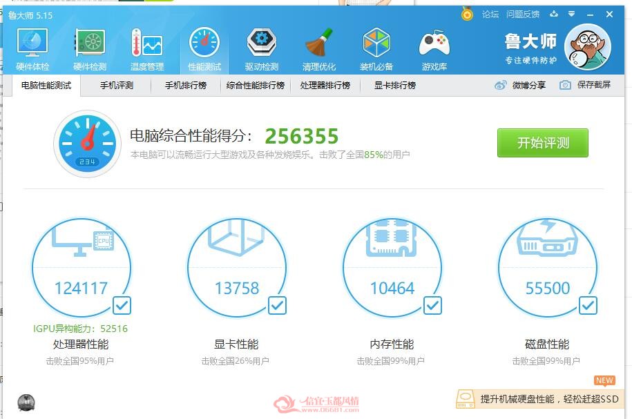Image resolution: width=632 pixels, height=419 pixels.
Task: Toggle the 内存性能 test checkbox
Action: pyautogui.click(x=432, y=305)
